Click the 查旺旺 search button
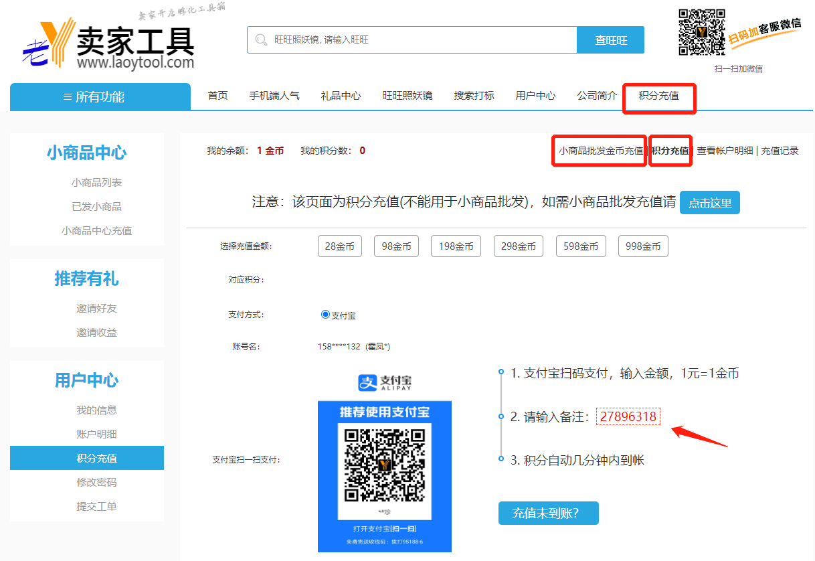This screenshot has height=561, width=815. click(611, 40)
